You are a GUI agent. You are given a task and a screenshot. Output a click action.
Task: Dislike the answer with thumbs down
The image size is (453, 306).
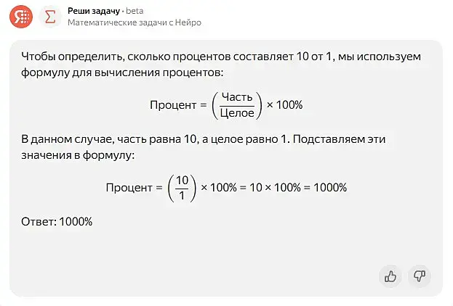419,276
